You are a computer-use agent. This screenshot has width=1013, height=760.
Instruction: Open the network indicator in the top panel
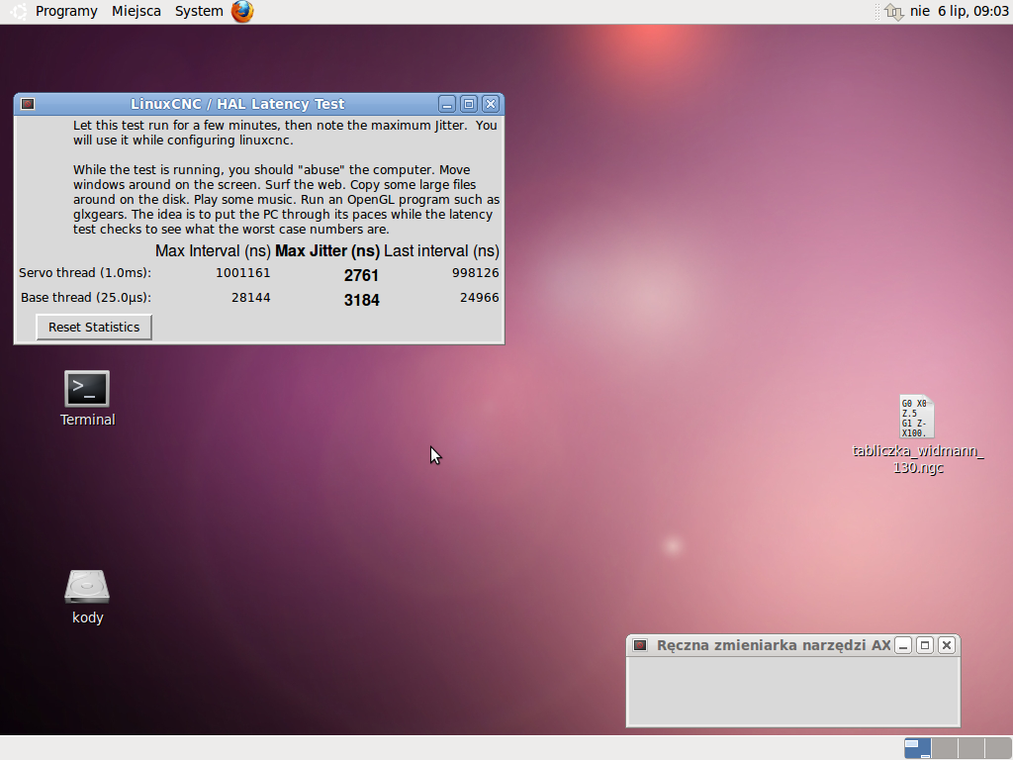click(x=894, y=11)
